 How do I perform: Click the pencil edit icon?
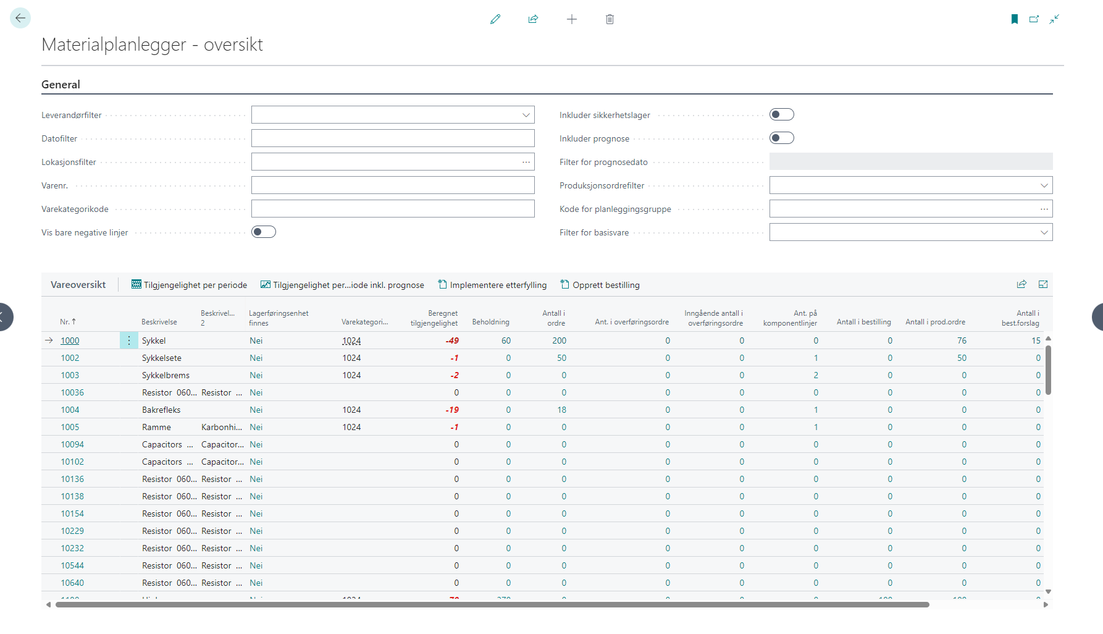[x=495, y=19]
